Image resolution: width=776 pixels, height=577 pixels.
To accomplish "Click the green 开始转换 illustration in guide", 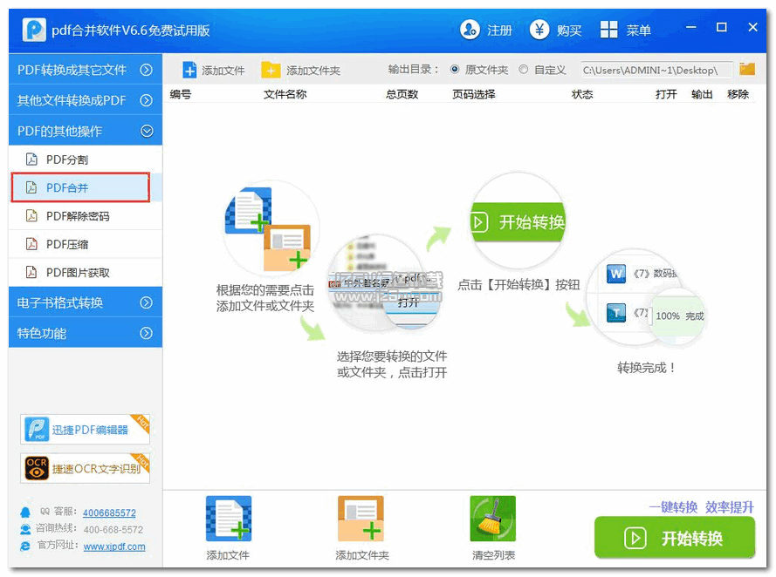I will tap(518, 221).
